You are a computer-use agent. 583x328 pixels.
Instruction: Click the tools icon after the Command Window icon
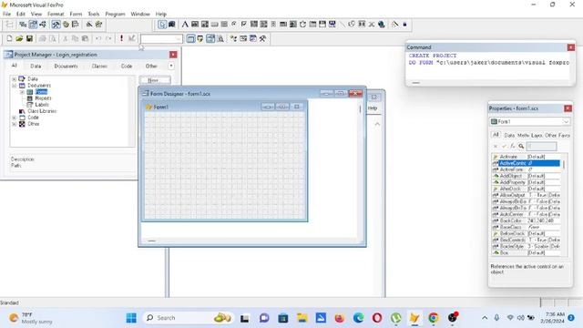[x=263, y=38]
